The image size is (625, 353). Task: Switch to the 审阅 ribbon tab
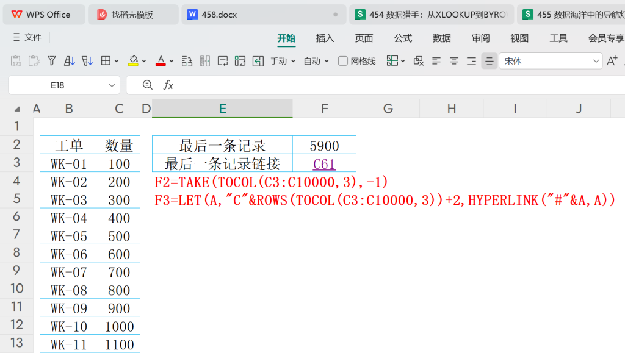481,38
